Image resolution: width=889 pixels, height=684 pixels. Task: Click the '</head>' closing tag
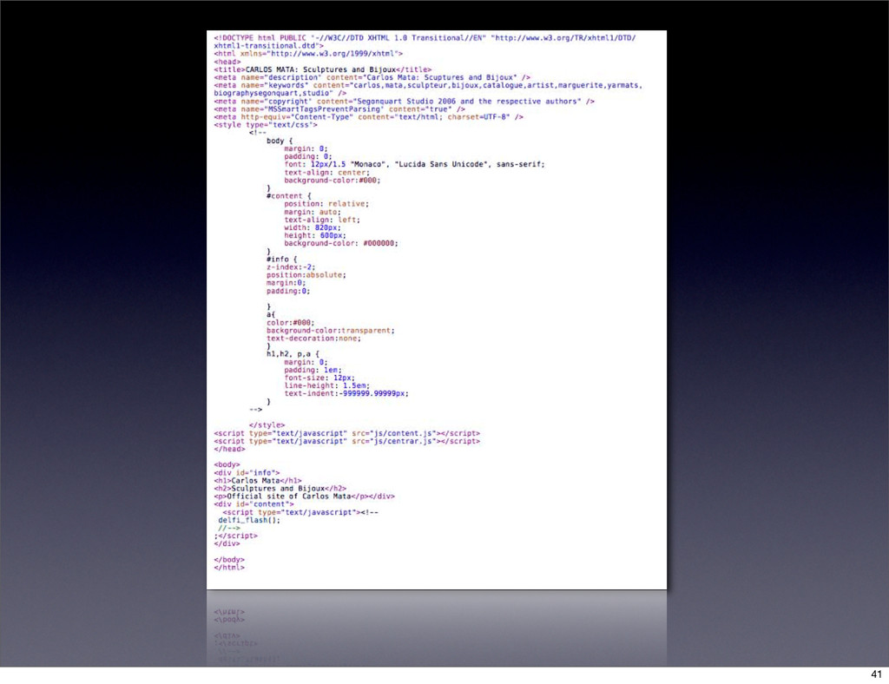coord(229,449)
